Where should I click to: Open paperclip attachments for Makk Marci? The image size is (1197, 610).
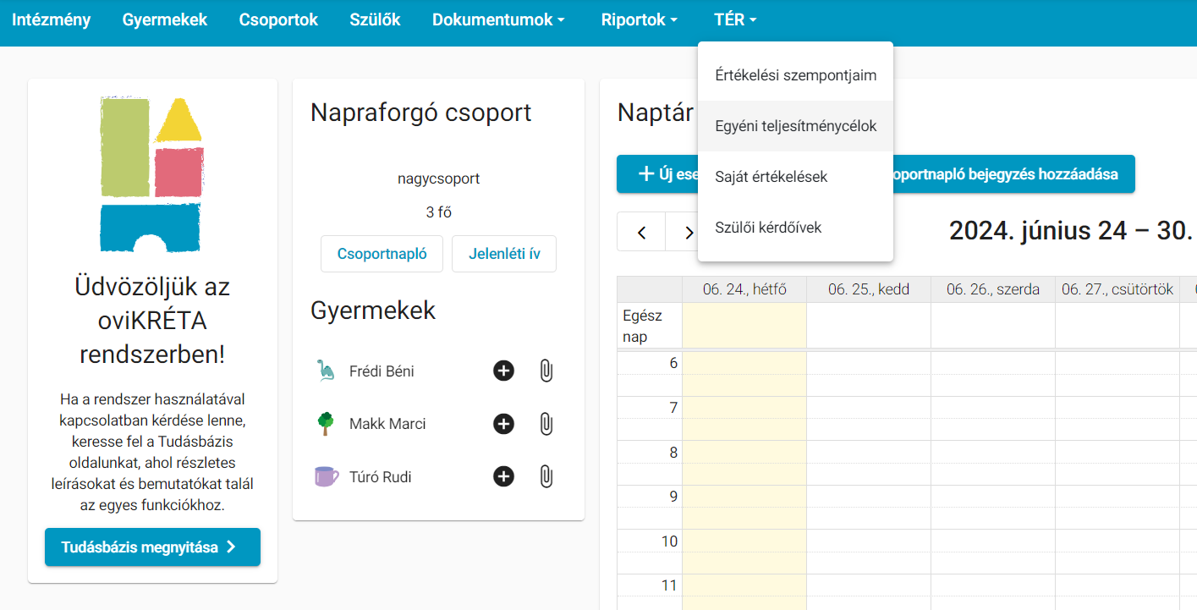click(x=546, y=424)
